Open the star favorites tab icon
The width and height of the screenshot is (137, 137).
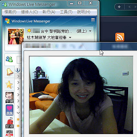(x=9, y=85)
